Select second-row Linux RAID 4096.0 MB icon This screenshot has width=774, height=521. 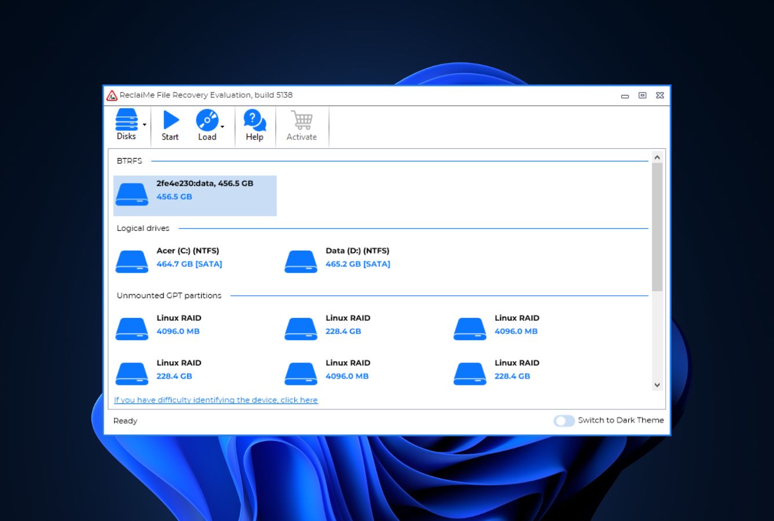pyautogui.click(x=301, y=373)
